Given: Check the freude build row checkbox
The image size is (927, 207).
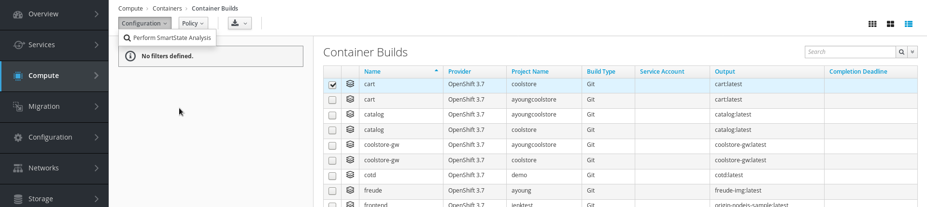Looking at the screenshot, I should [x=332, y=191].
